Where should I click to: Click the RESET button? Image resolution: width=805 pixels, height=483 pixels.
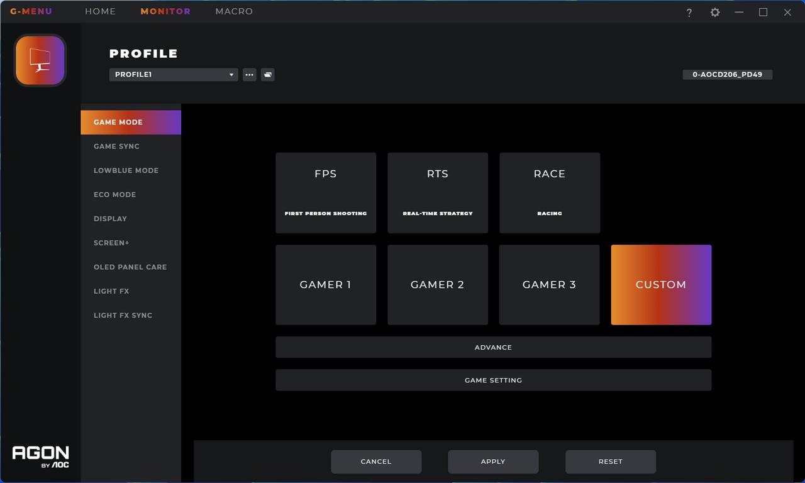611,462
